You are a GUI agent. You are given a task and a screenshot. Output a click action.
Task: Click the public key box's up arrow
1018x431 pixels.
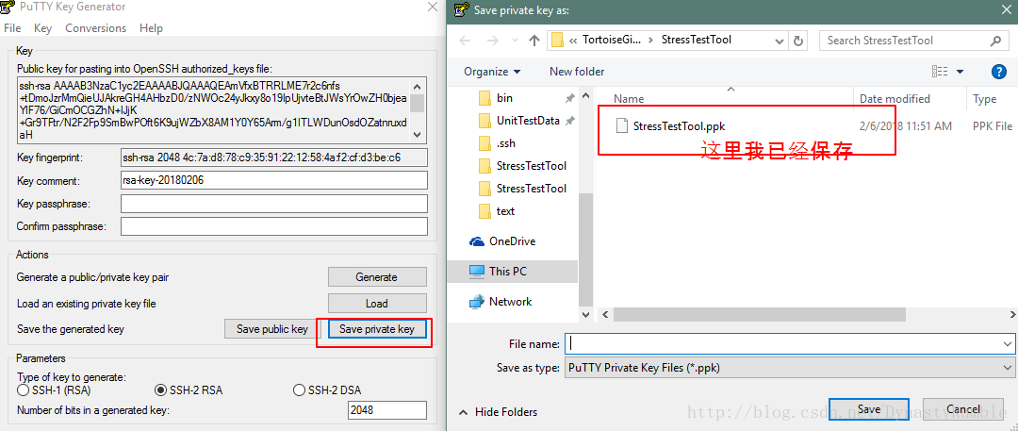click(x=418, y=86)
